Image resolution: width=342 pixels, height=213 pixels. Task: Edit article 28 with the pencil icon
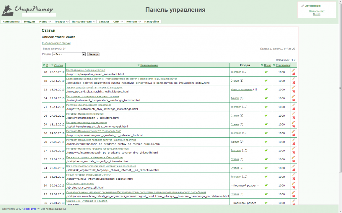click(x=293, y=70)
